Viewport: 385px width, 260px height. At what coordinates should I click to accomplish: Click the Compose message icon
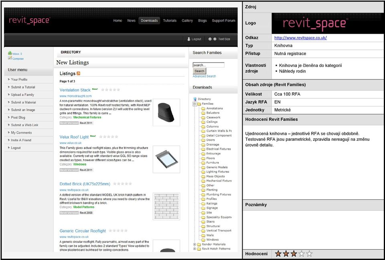coord(10,58)
